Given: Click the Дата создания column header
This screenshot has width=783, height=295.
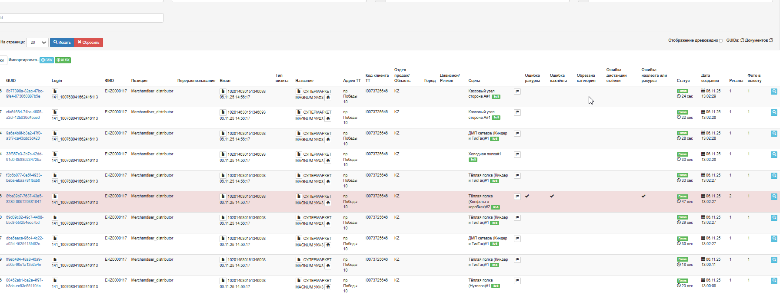Looking at the screenshot, I should (x=710, y=78).
